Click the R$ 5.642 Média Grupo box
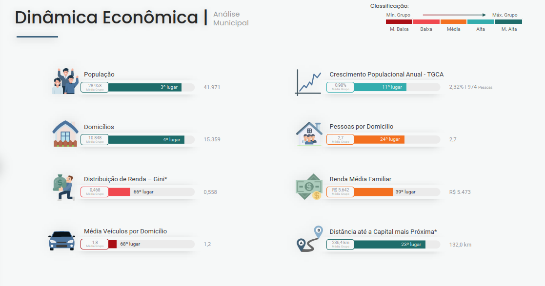Screen dimensions: 545x286 [x=340, y=192]
